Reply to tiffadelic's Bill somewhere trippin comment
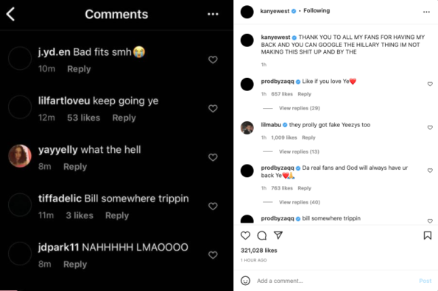The image size is (438, 291). [x=117, y=215]
